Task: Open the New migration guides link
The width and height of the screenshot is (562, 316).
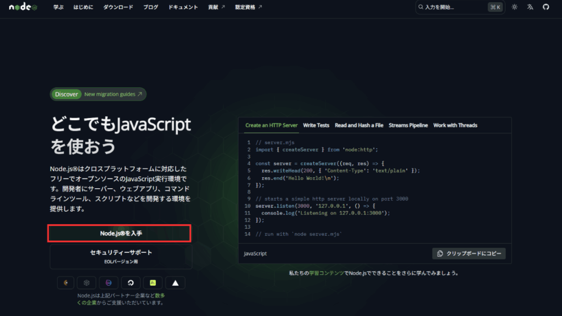Action: 113,94
